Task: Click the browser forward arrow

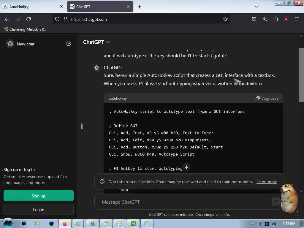Action: tap(18, 19)
